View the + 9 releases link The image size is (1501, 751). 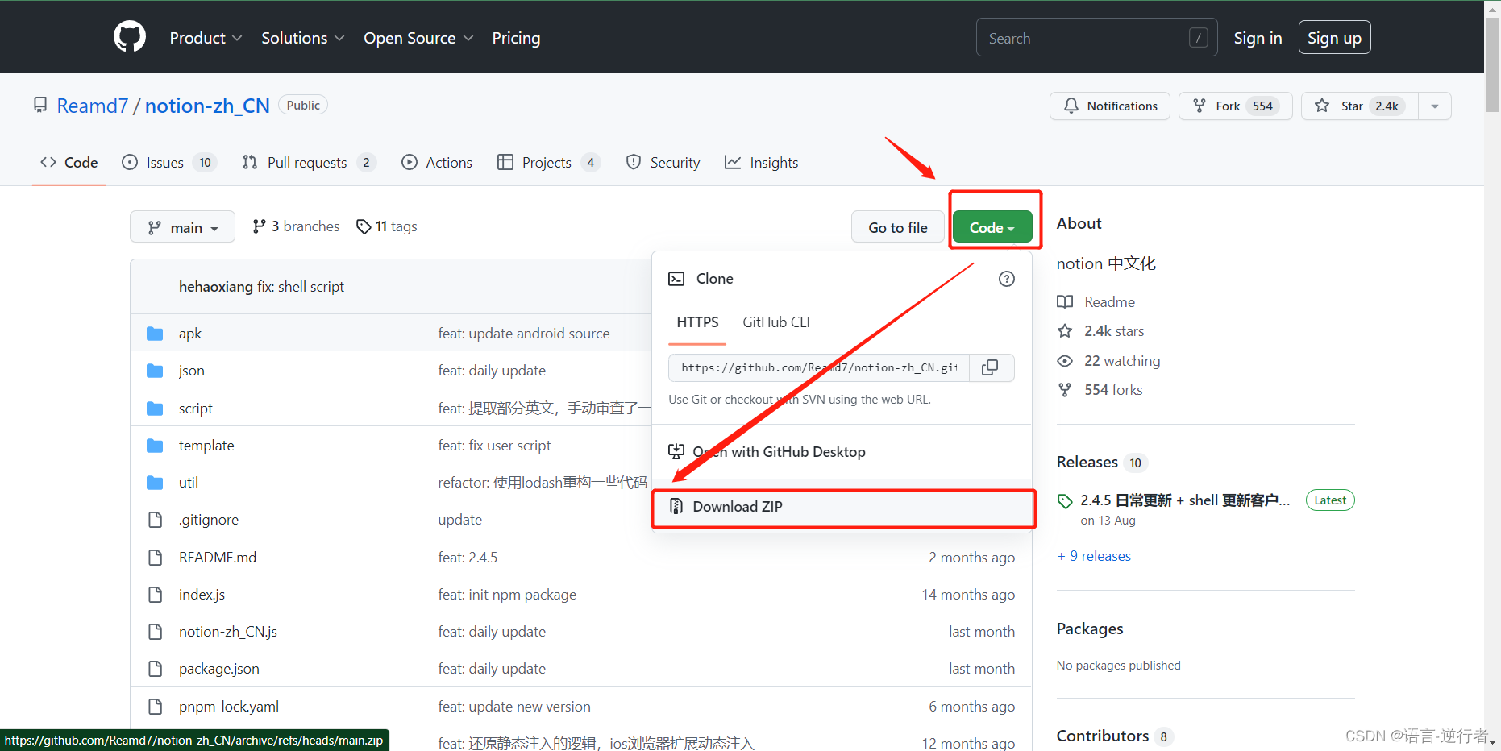(x=1094, y=556)
